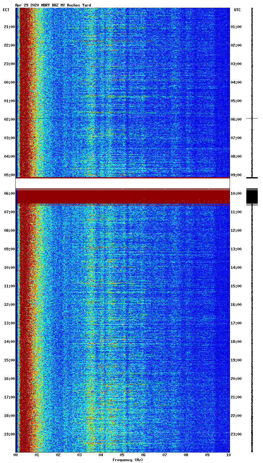Image resolution: width=263 pixels, height=463 pixels.
Task: Click the 05:00 label on ECT axis
Action: 10,175
